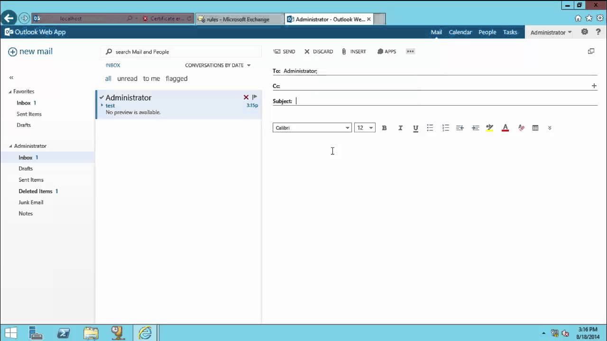Open the Administrator account dropdown

(551, 32)
